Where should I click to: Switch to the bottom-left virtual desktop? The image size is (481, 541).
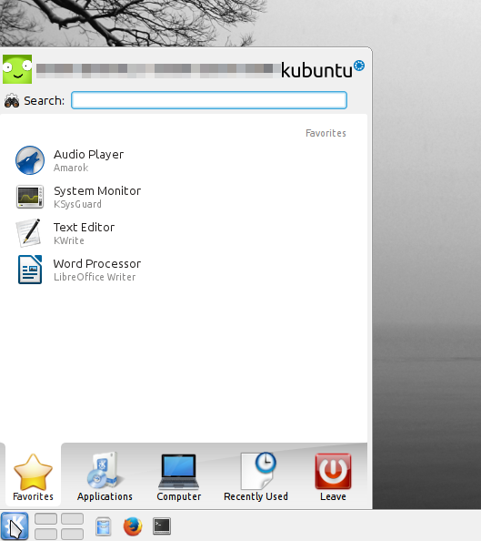click(x=45, y=534)
